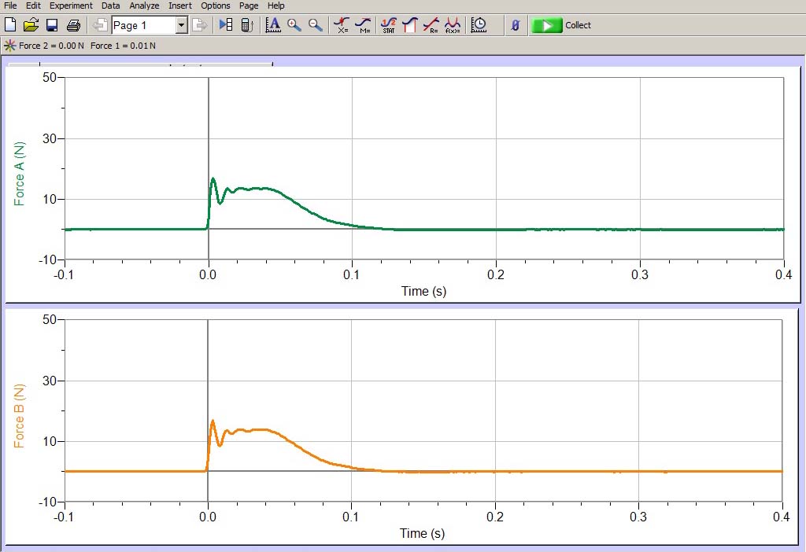Print the graphs using the printer icon

tap(73, 25)
